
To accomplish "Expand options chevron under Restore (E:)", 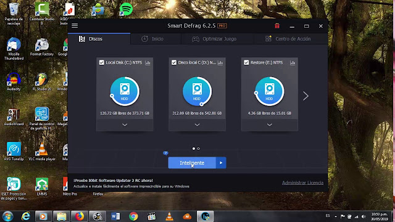I will click(269, 125).
